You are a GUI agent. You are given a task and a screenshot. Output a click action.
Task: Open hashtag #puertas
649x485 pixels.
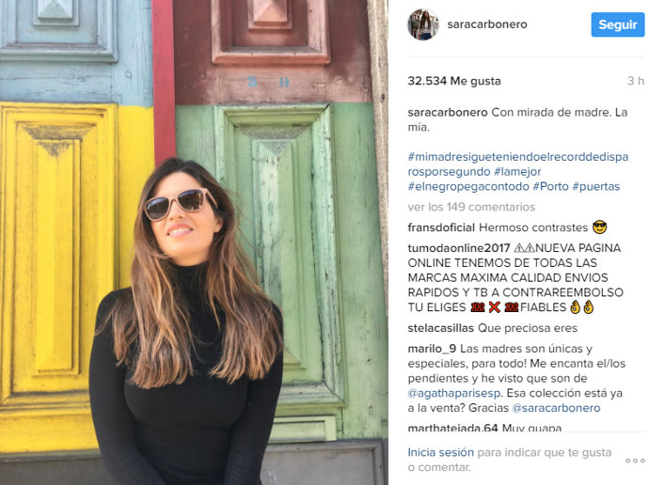(596, 186)
